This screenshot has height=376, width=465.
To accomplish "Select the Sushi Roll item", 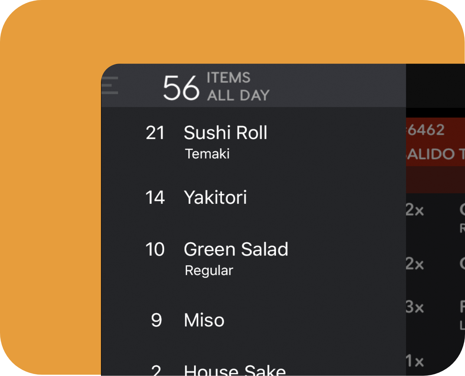I will [225, 133].
